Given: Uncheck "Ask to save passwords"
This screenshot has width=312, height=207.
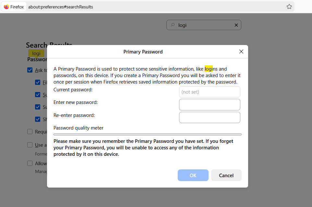Looking at the screenshot, I should pos(30,70).
